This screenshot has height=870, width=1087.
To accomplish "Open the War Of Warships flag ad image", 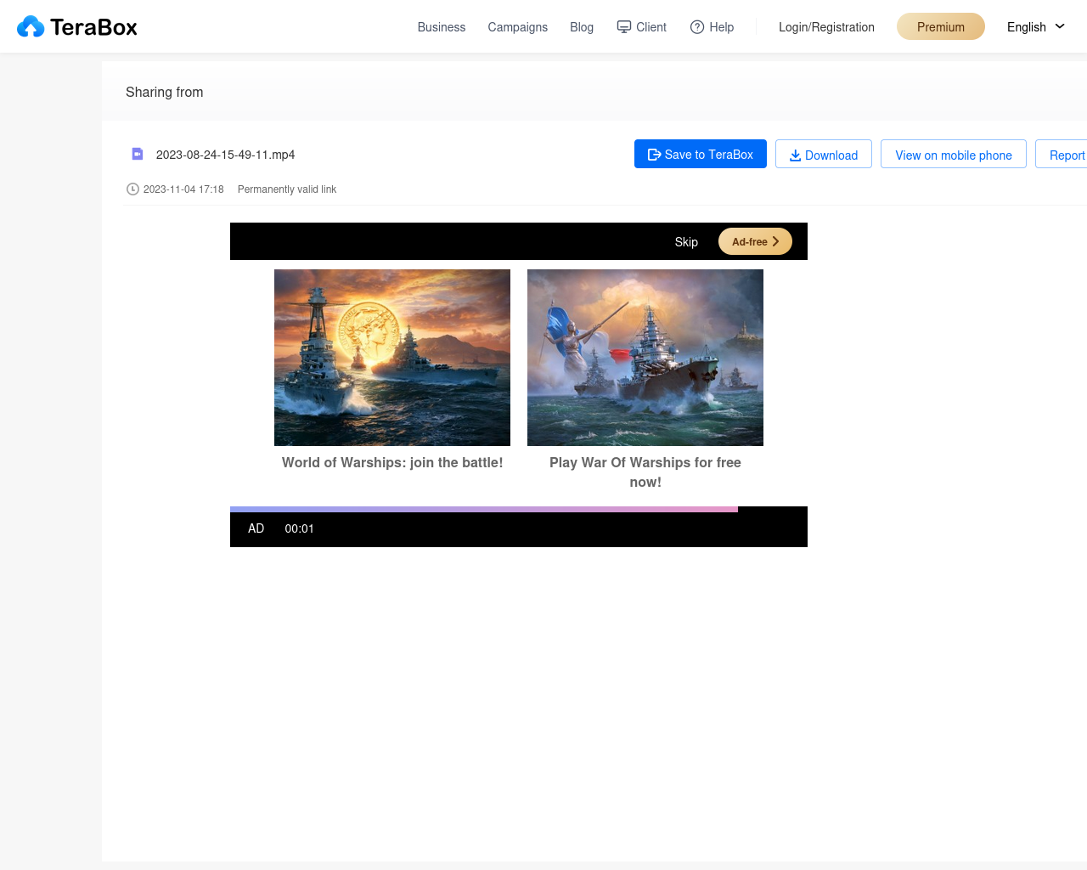I will click(645, 358).
